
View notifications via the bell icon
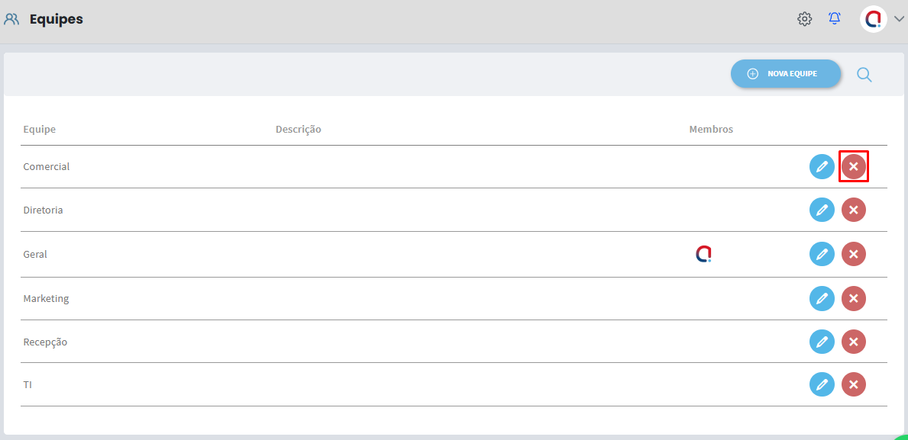pyautogui.click(x=835, y=19)
